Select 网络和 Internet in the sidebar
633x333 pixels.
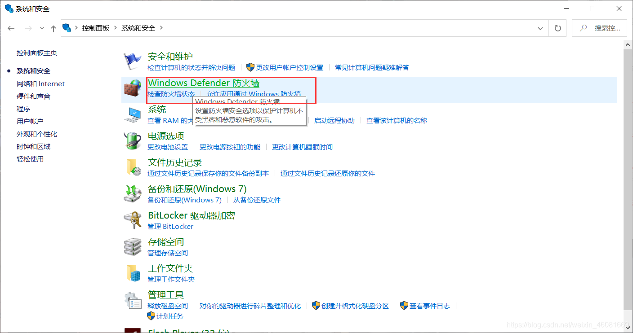click(x=40, y=83)
